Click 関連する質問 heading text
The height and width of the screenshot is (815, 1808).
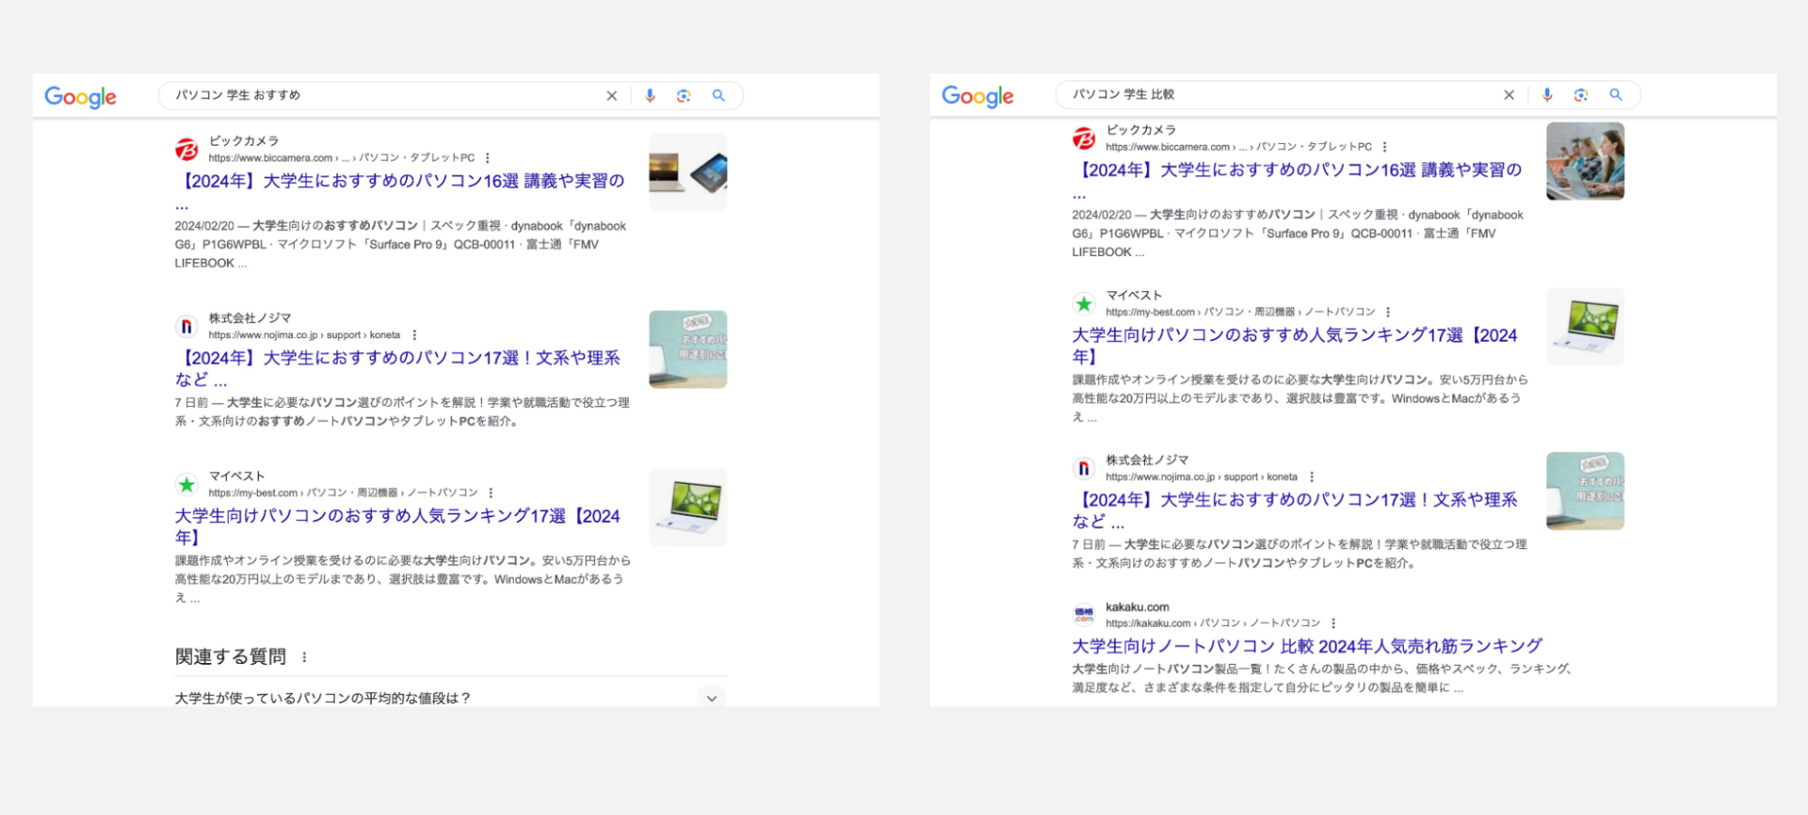[231, 657]
